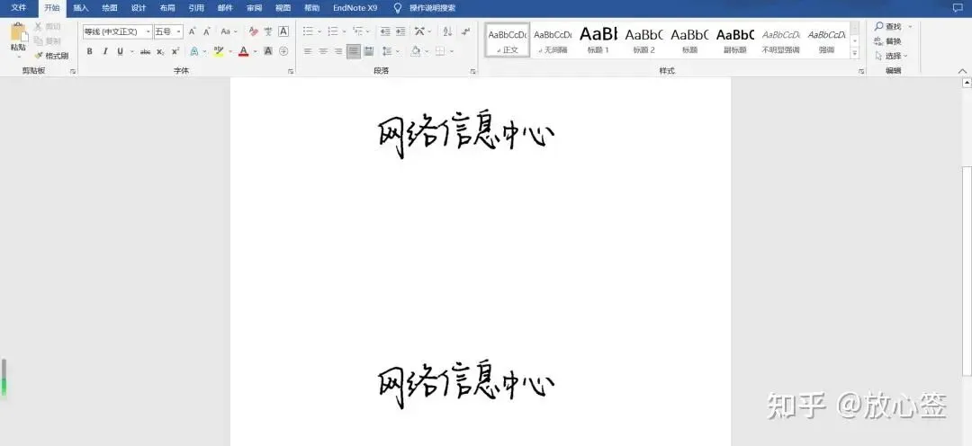Open numbering style dropdown arrow
Screen dimensions: 972x446
pos(344,31)
